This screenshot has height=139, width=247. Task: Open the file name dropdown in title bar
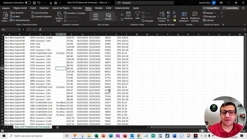coord(109,3)
